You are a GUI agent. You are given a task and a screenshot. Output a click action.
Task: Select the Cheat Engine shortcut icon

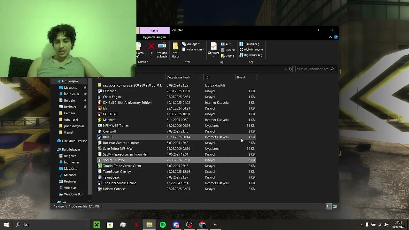click(x=100, y=97)
